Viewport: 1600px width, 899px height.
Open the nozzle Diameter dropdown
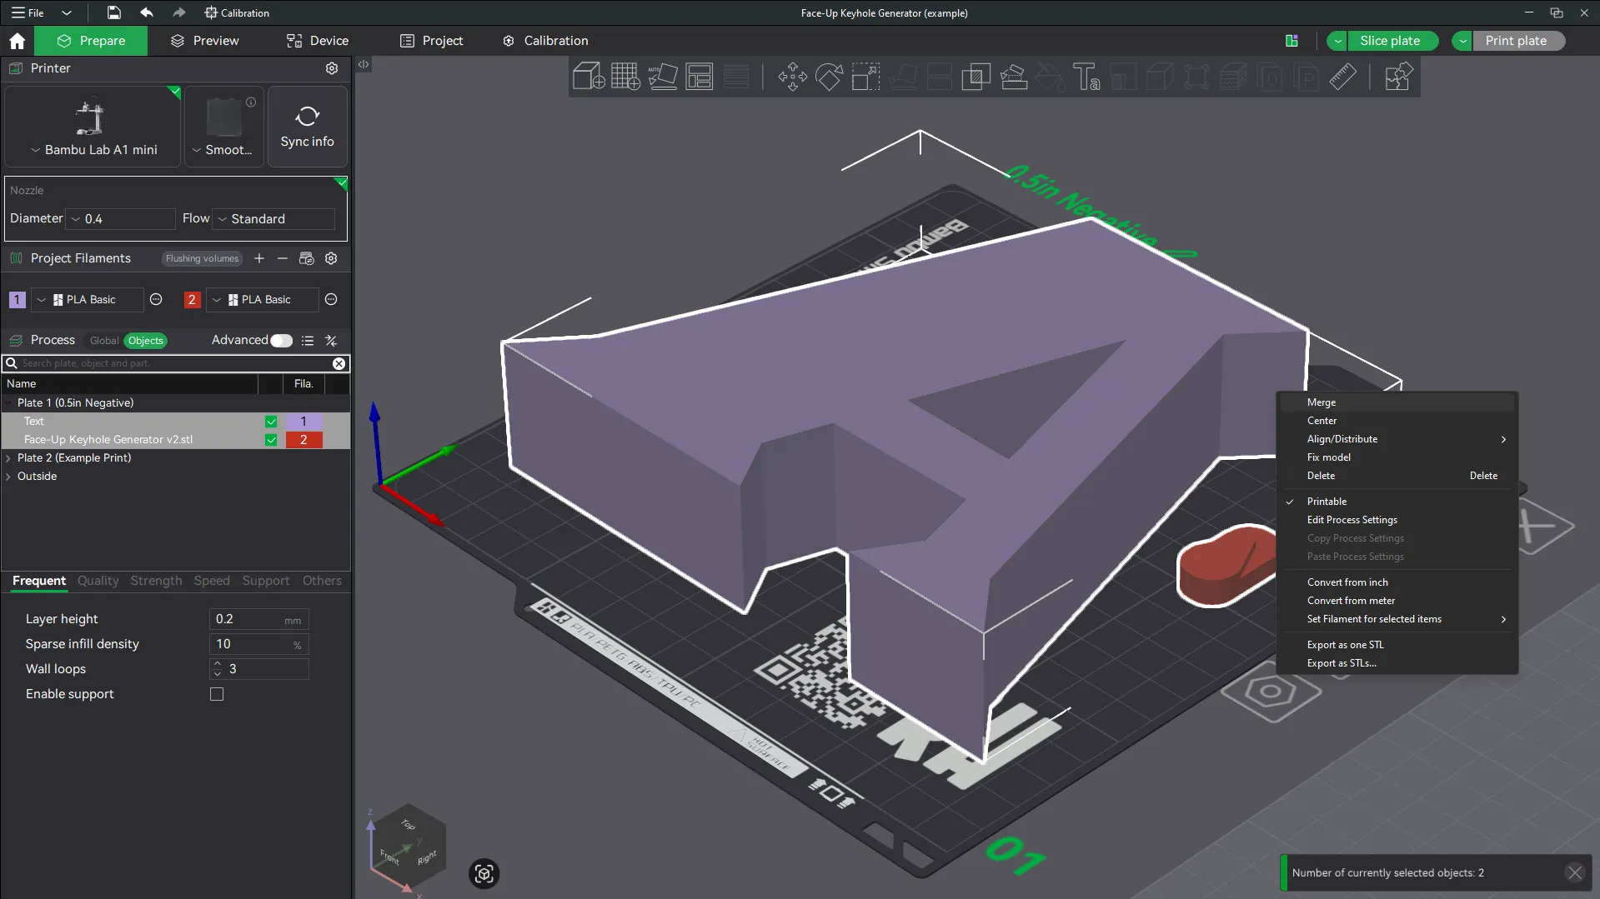click(x=120, y=219)
